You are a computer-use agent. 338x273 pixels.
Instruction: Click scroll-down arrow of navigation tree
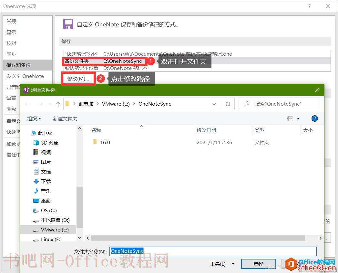(x=79, y=238)
